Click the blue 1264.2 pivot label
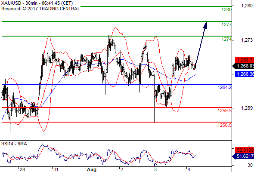This screenshot has height=172, width=254. (x=225, y=88)
